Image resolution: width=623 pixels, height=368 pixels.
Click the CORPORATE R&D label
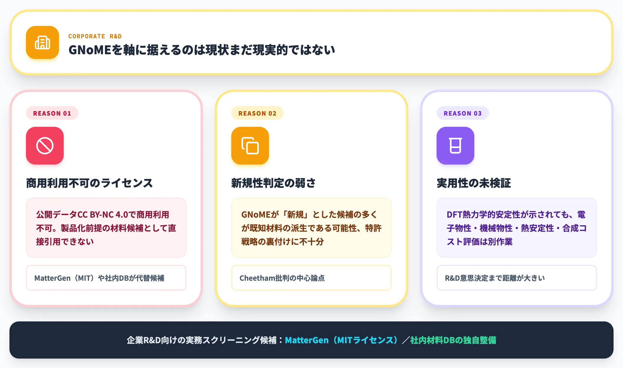click(x=95, y=36)
